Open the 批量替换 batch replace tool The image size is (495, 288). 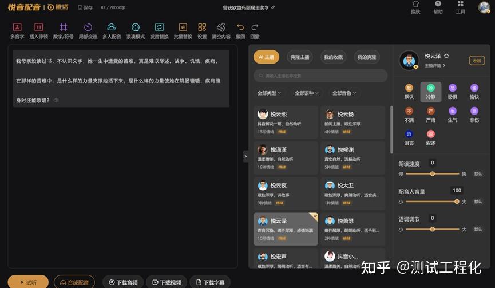tap(183, 31)
